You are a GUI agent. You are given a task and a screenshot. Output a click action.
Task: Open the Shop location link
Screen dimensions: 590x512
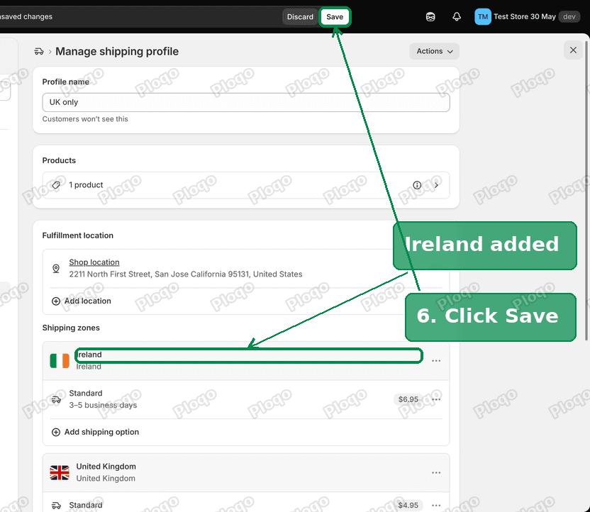tap(94, 262)
